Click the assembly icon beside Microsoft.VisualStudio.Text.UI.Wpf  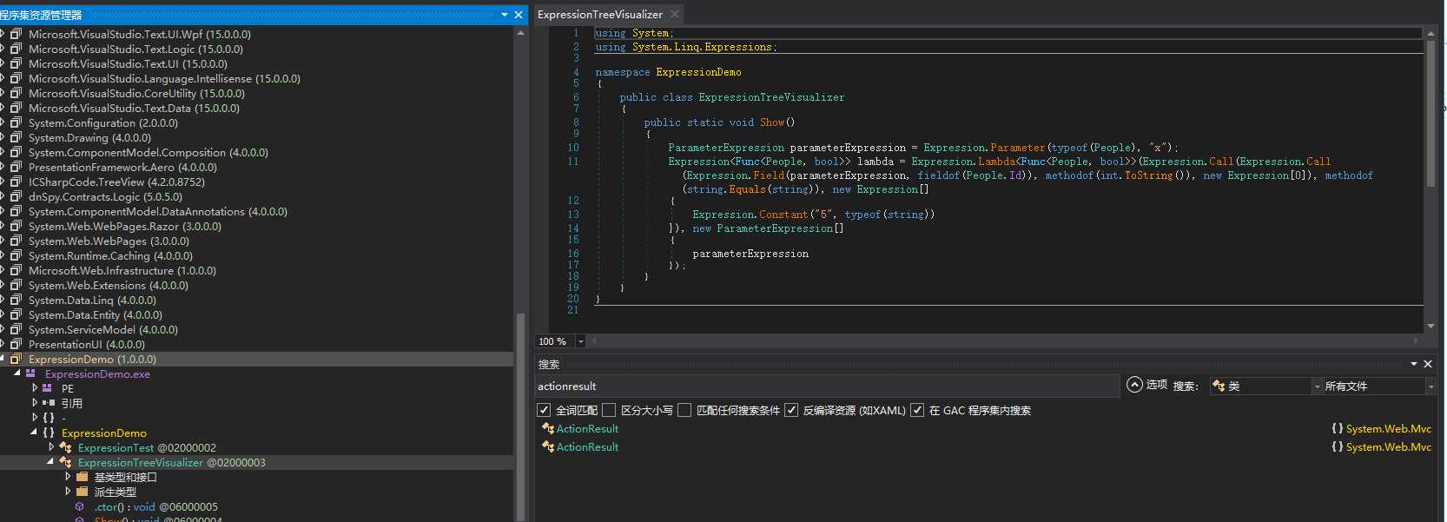(16, 34)
